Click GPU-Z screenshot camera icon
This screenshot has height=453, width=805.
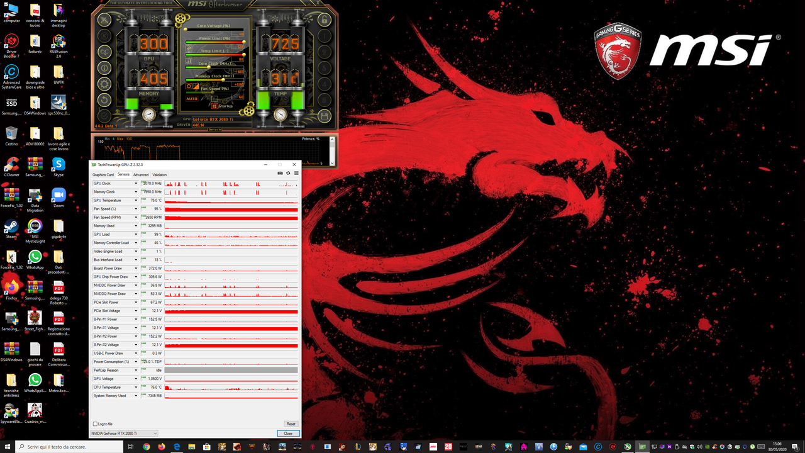coord(280,173)
